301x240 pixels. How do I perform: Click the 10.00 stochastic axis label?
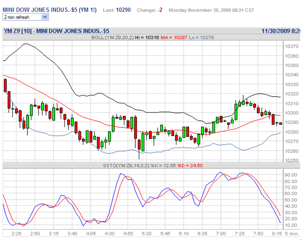click(292, 225)
